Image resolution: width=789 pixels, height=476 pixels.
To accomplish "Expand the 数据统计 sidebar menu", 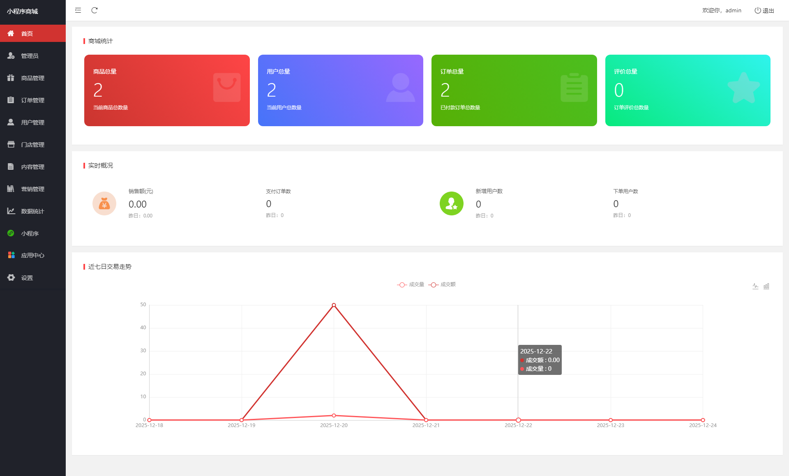I will pyautogui.click(x=32, y=211).
